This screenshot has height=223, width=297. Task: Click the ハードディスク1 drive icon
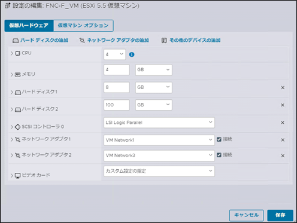point(18,93)
